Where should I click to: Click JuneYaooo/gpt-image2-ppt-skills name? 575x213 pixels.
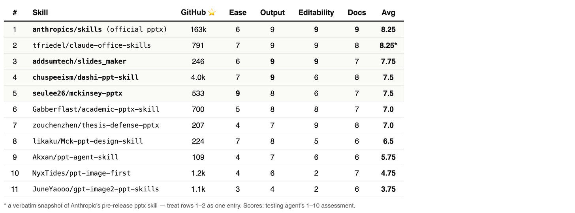pyautogui.click(x=96, y=189)
